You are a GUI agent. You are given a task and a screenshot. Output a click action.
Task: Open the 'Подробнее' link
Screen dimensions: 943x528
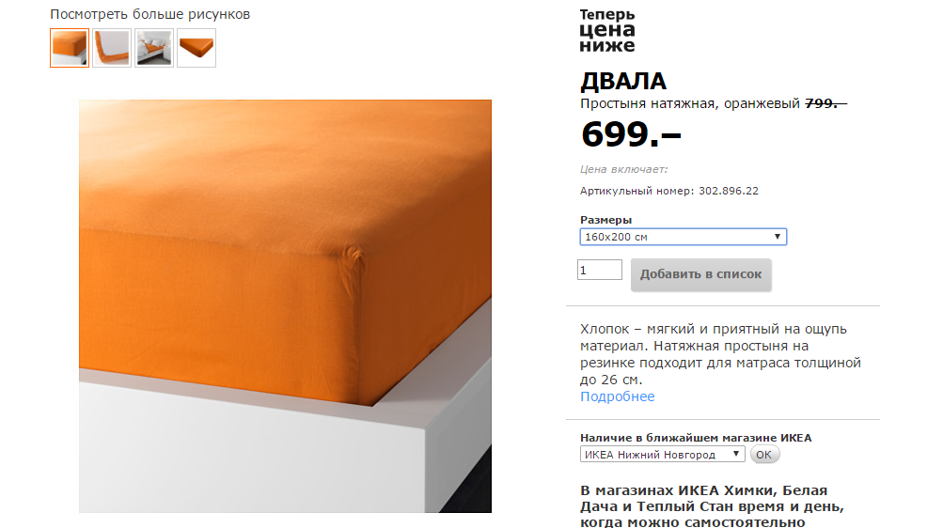point(617,396)
